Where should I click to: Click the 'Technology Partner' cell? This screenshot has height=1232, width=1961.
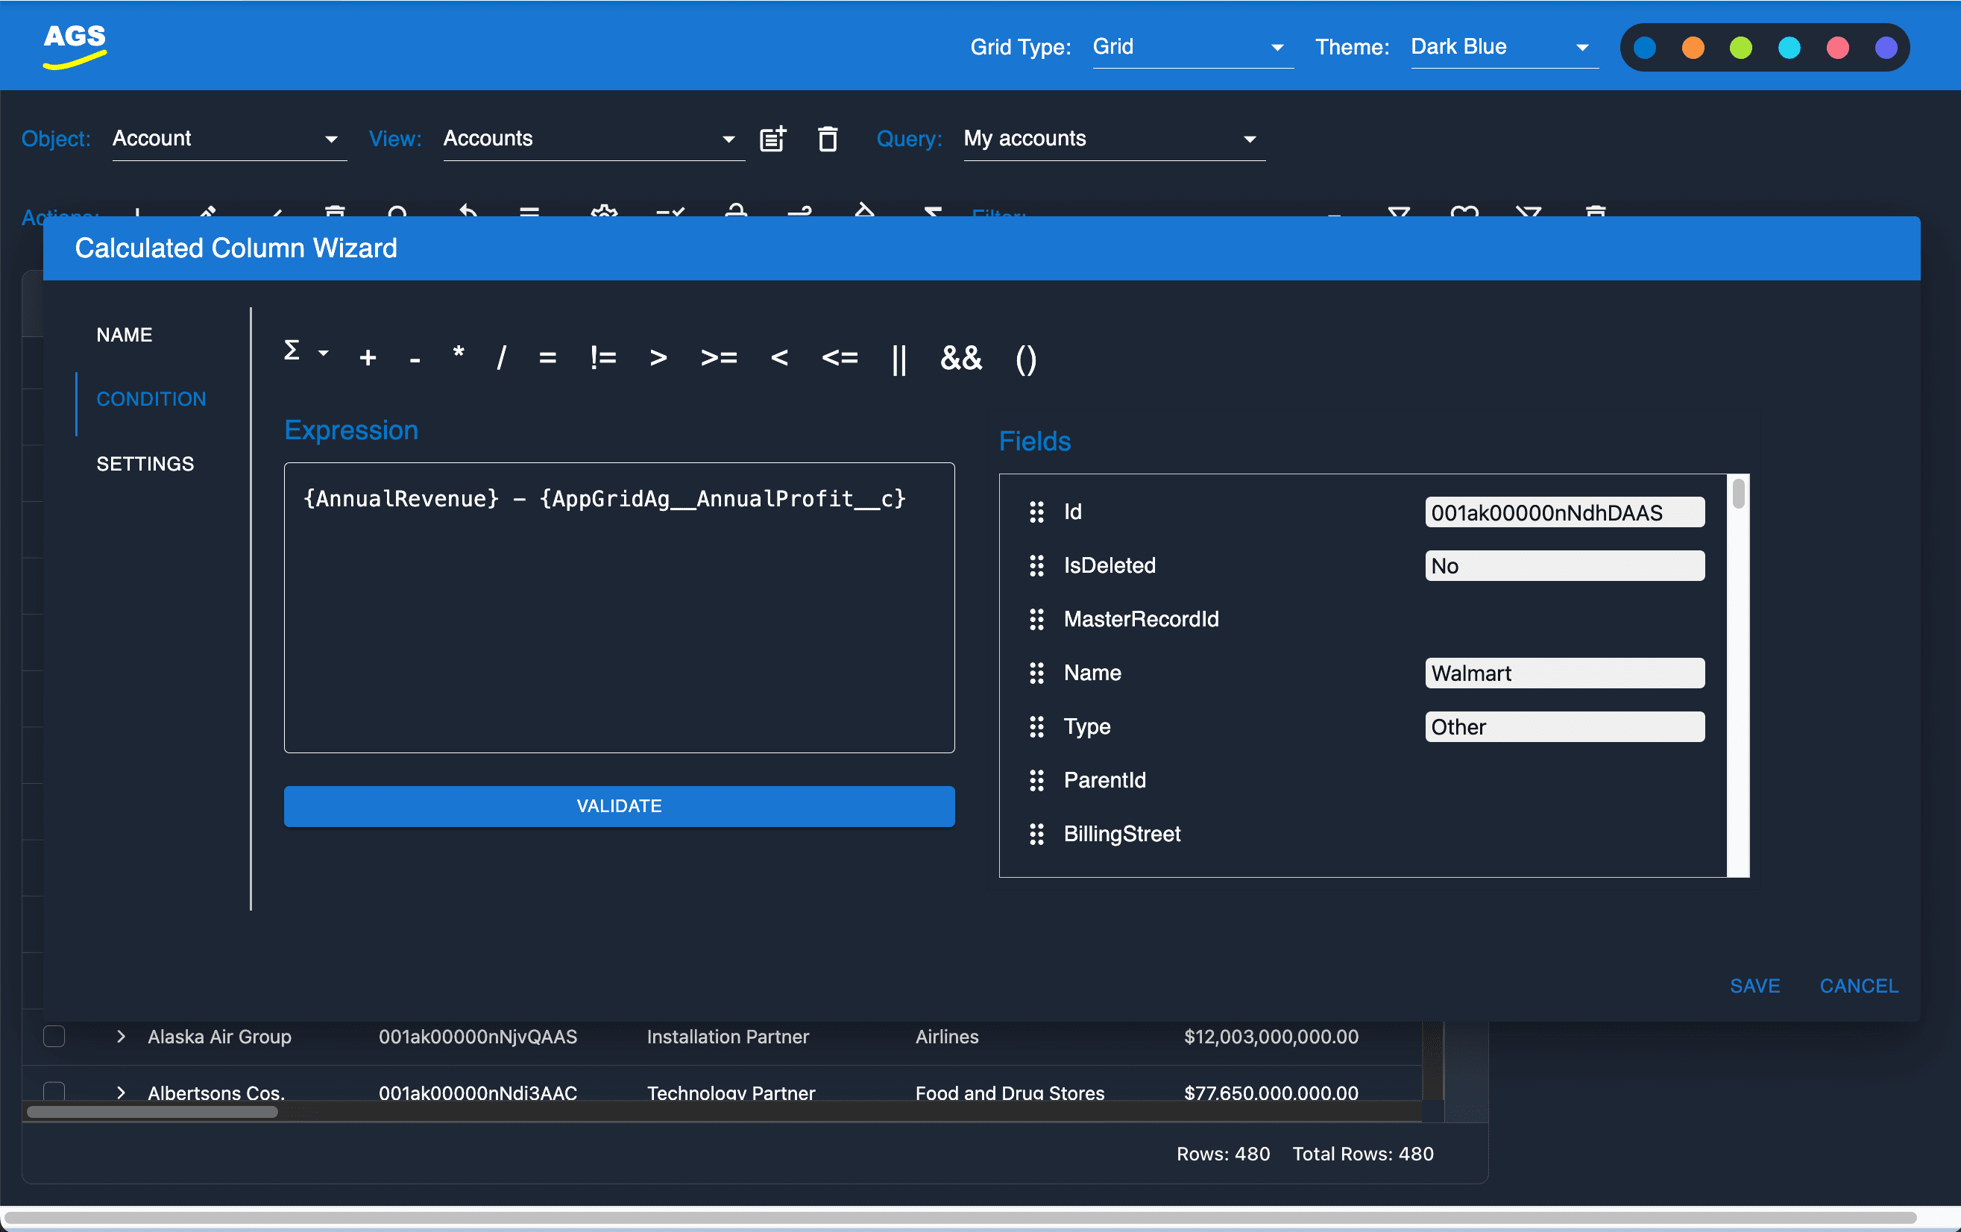coord(731,1093)
